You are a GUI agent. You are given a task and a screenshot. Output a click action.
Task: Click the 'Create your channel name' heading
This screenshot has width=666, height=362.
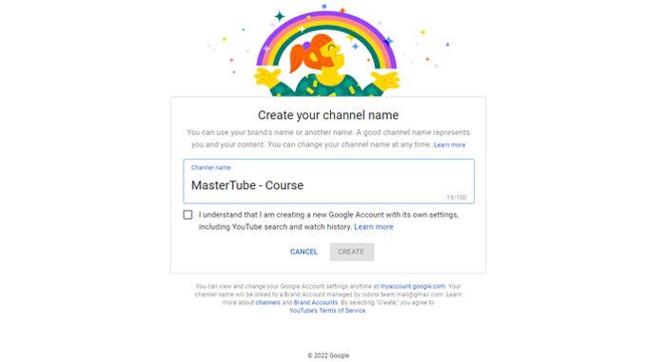pyautogui.click(x=328, y=115)
